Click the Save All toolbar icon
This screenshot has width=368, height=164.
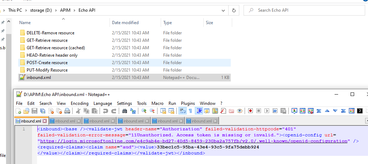pyautogui.click(x=43, y=111)
